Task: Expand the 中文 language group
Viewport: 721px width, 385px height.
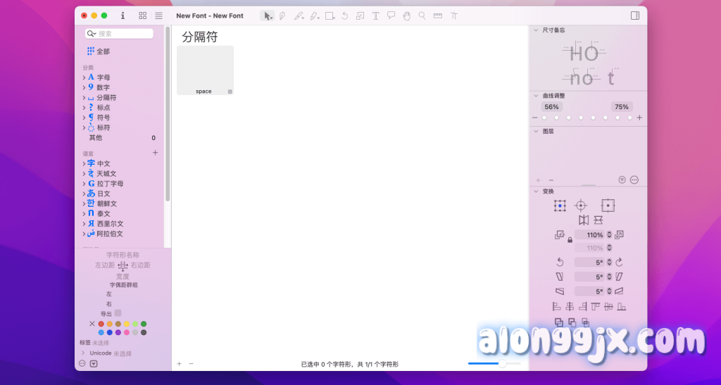Action: pos(84,164)
